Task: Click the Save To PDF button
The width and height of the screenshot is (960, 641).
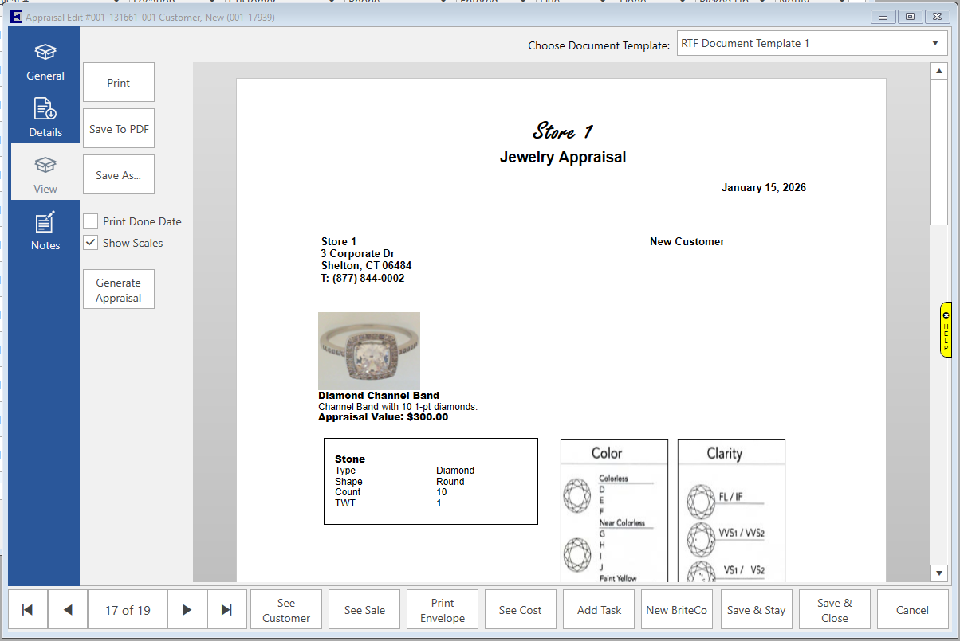Action: (x=119, y=129)
